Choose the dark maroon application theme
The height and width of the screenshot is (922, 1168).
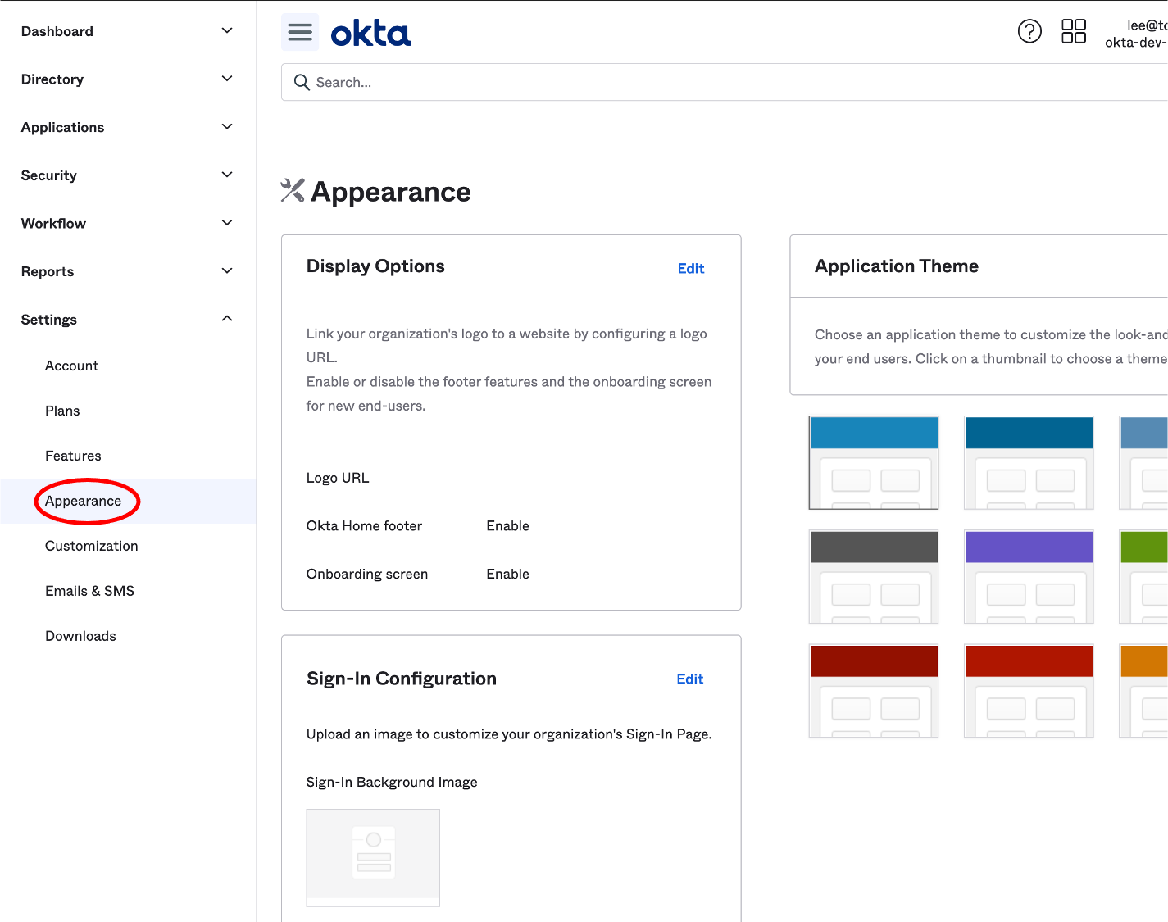coord(874,691)
